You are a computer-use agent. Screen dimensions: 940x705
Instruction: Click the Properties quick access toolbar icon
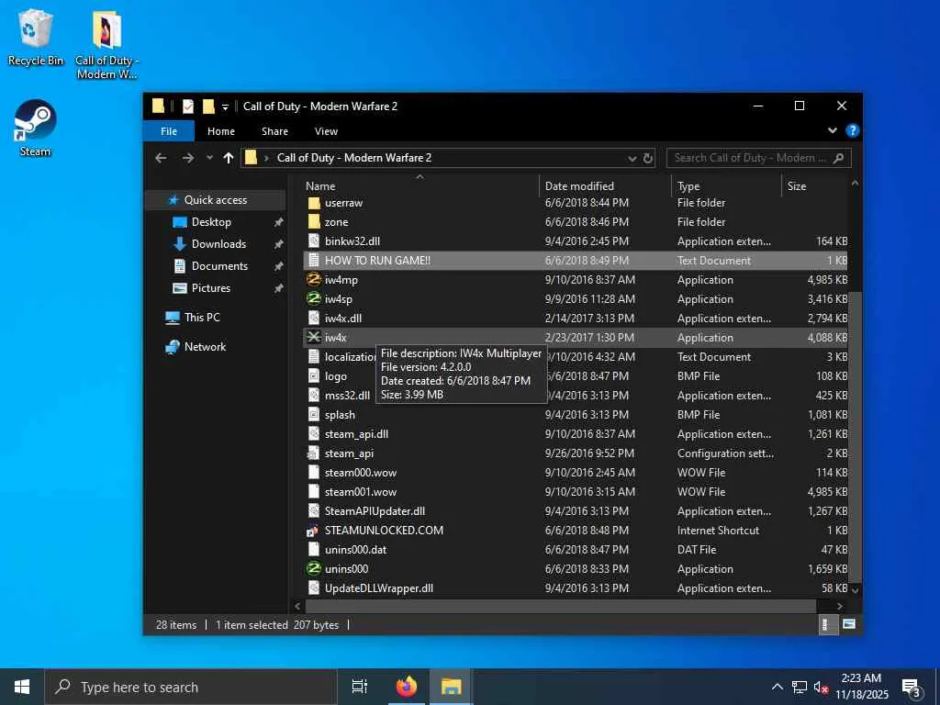click(x=188, y=106)
